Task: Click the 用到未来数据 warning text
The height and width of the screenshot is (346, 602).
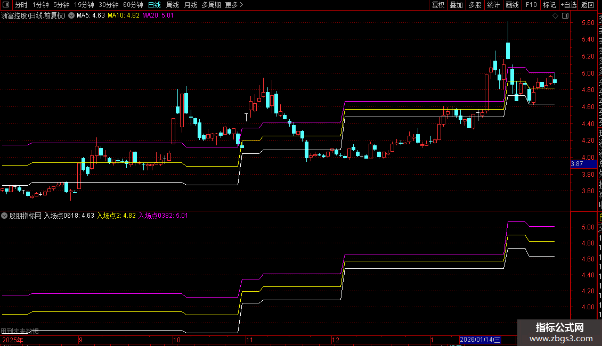Action: pyautogui.click(x=20, y=331)
